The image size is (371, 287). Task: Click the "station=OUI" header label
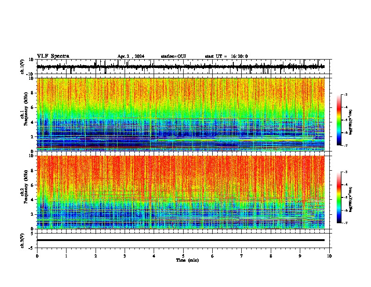tap(173, 56)
